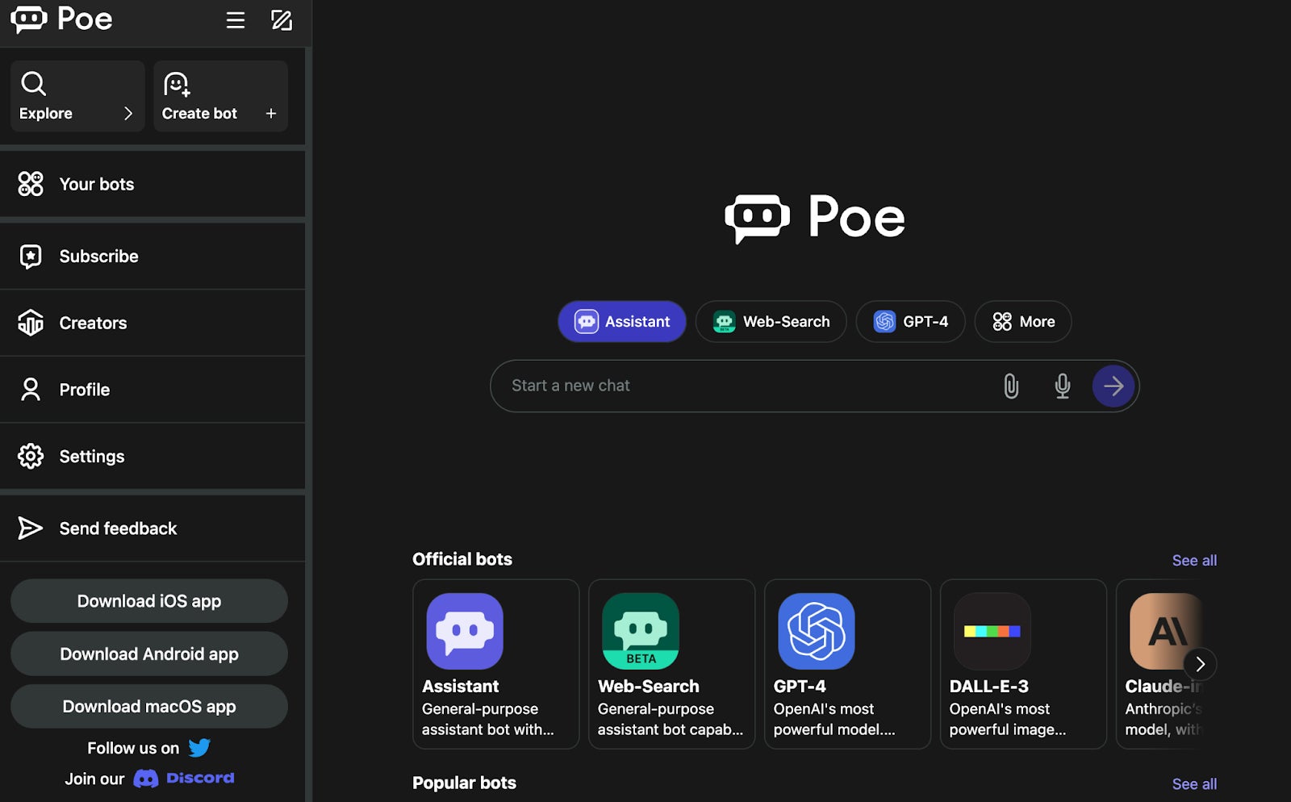This screenshot has height=802, width=1291.
Task: Open the Web-Search BETA bot card icon
Action: [641, 631]
